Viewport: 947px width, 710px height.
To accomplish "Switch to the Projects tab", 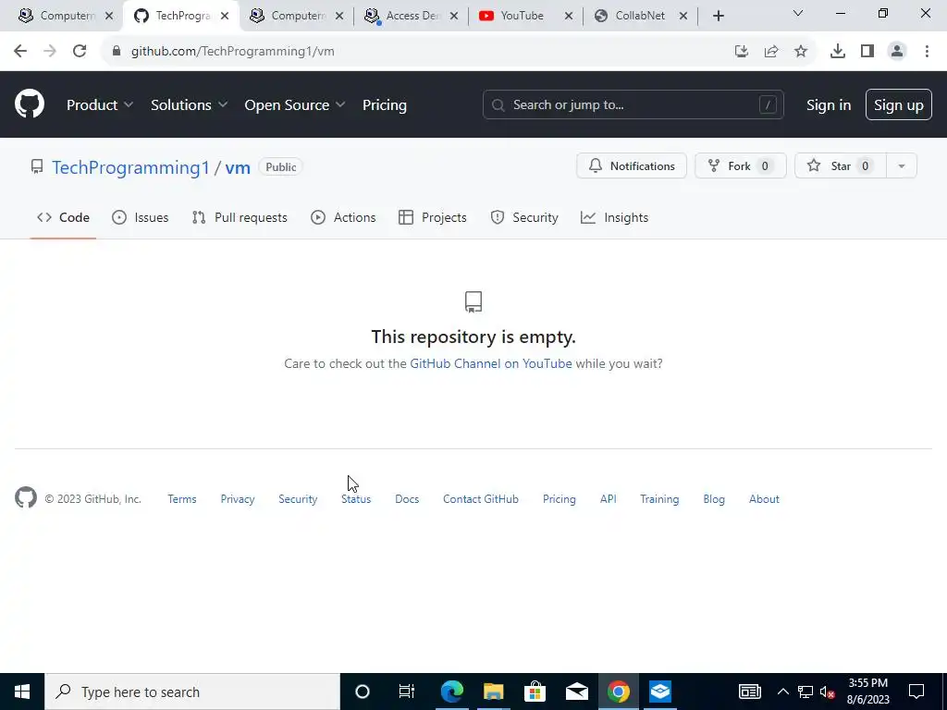I will tap(433, 217).
